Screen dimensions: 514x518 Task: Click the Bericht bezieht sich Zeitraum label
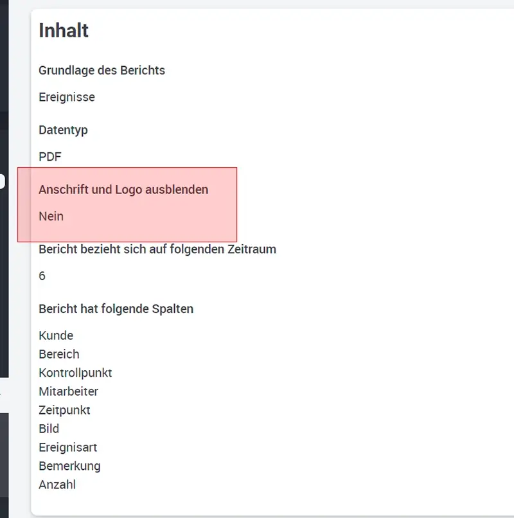click(157, 249)
